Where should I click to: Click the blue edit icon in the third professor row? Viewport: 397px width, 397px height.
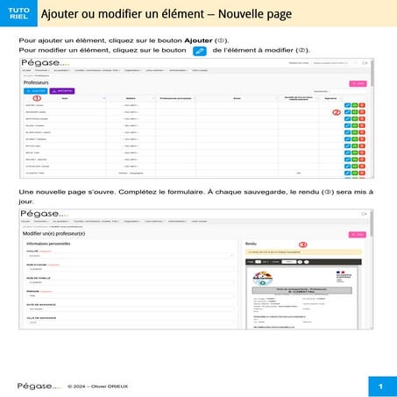point(347,119)
